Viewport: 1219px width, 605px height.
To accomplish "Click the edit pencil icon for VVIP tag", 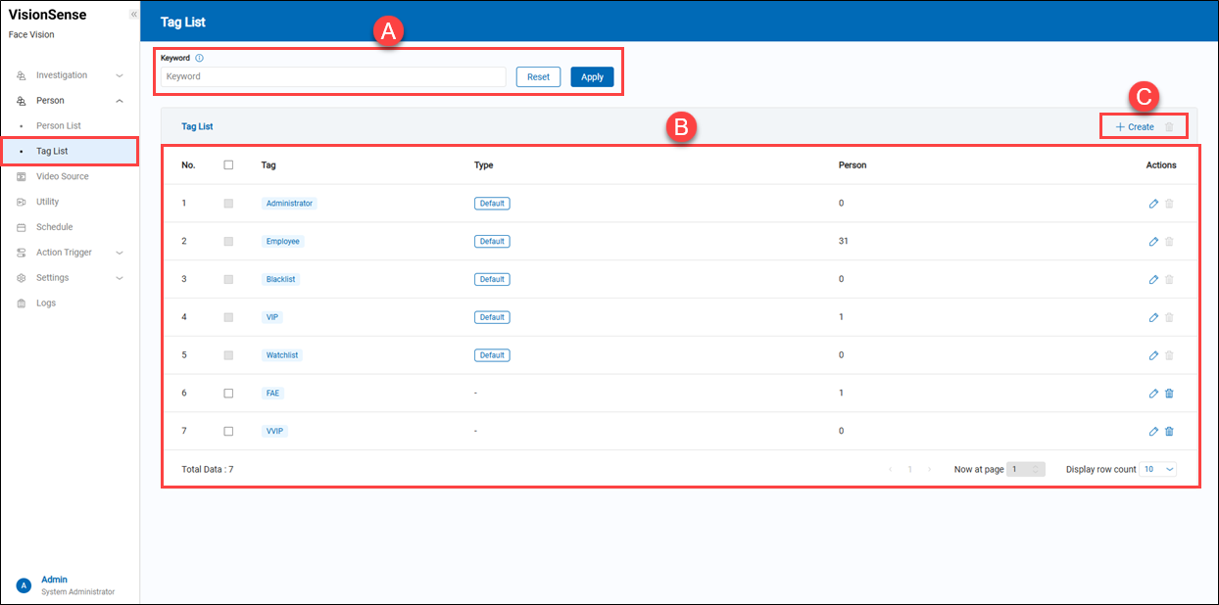I will click(x=1153, y=432).
